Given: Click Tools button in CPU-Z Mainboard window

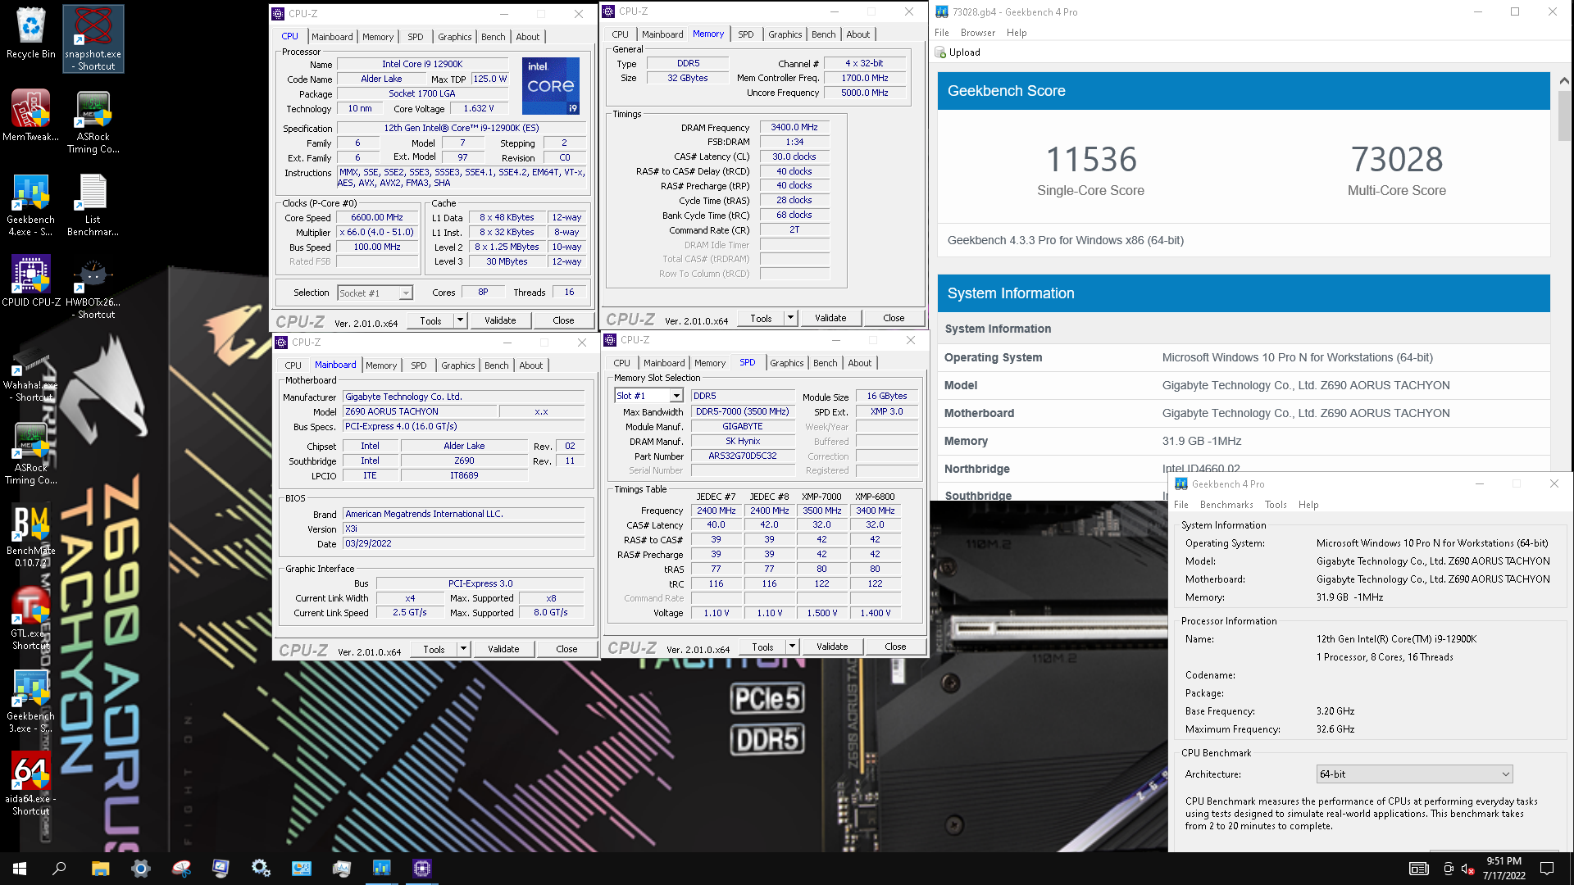Looking at the screenshot, I should click(x=434, y=649).
